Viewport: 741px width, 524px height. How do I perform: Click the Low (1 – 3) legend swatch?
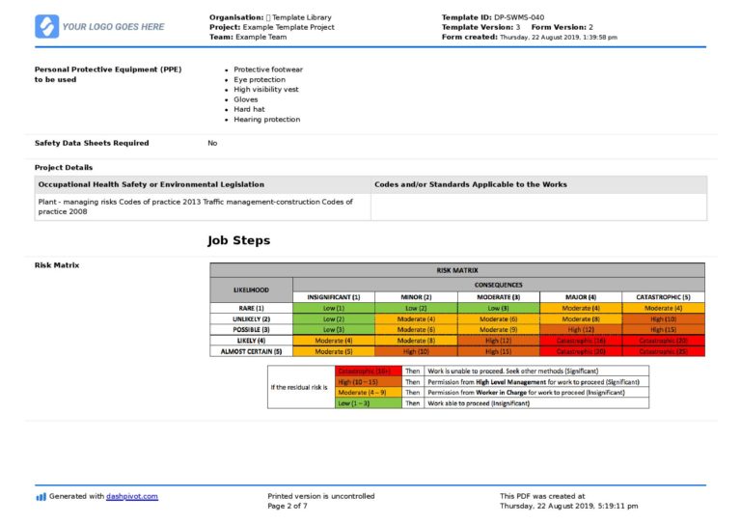(x=369, y=403)
